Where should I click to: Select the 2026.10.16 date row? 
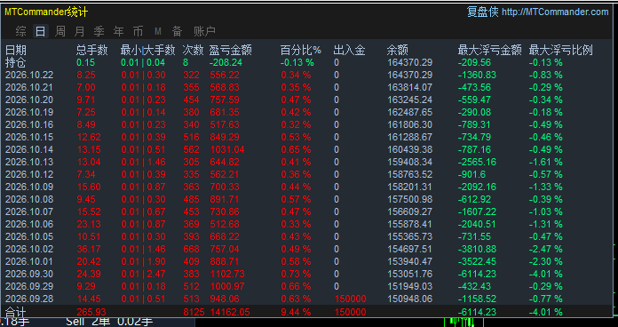pos(28,124)
